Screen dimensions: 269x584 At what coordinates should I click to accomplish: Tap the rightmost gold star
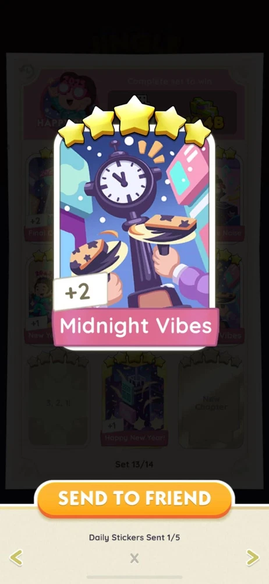[x=197, y=133]
